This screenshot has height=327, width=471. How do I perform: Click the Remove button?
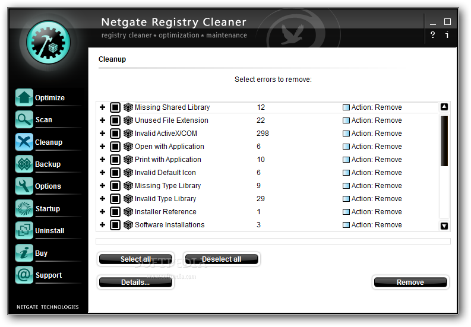click(410, 282)
